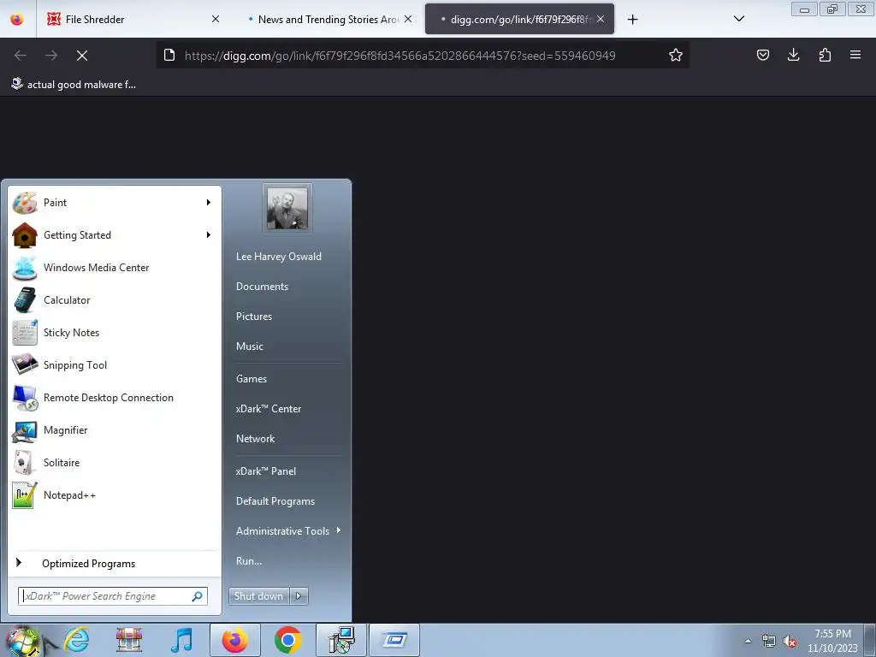Open the Firefox Extensions menu

point(825,55)
